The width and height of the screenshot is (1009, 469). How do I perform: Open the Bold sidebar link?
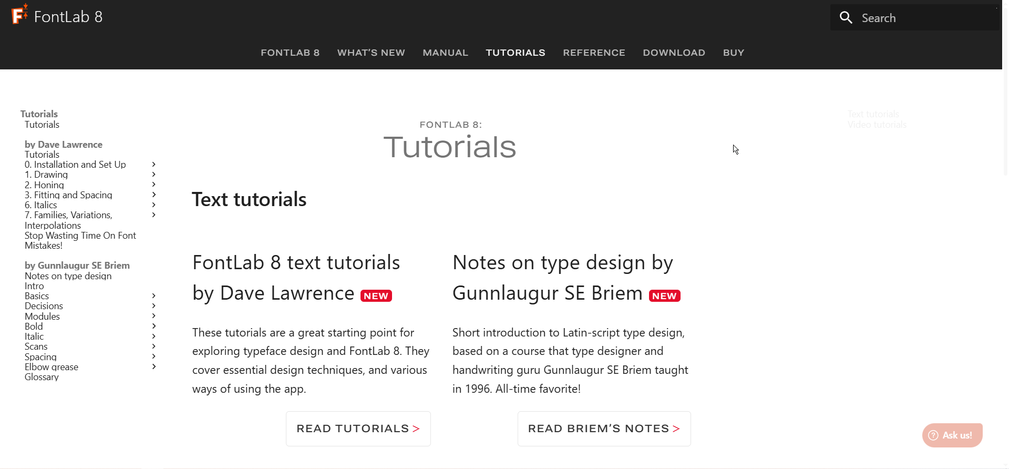pyautogui.click(x=34, y=327)
